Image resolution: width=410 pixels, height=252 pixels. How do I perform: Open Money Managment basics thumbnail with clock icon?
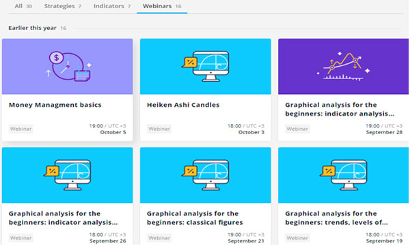[x=67, y=67]
